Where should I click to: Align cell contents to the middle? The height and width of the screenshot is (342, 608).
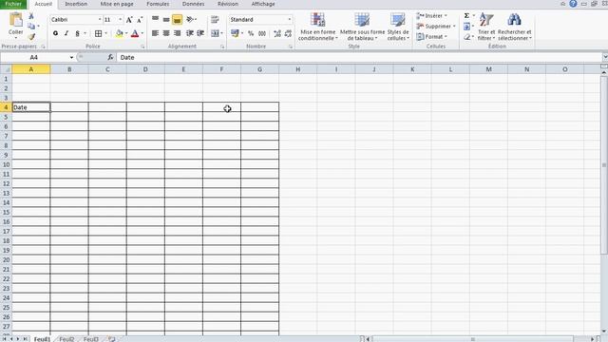click(166, 19)
